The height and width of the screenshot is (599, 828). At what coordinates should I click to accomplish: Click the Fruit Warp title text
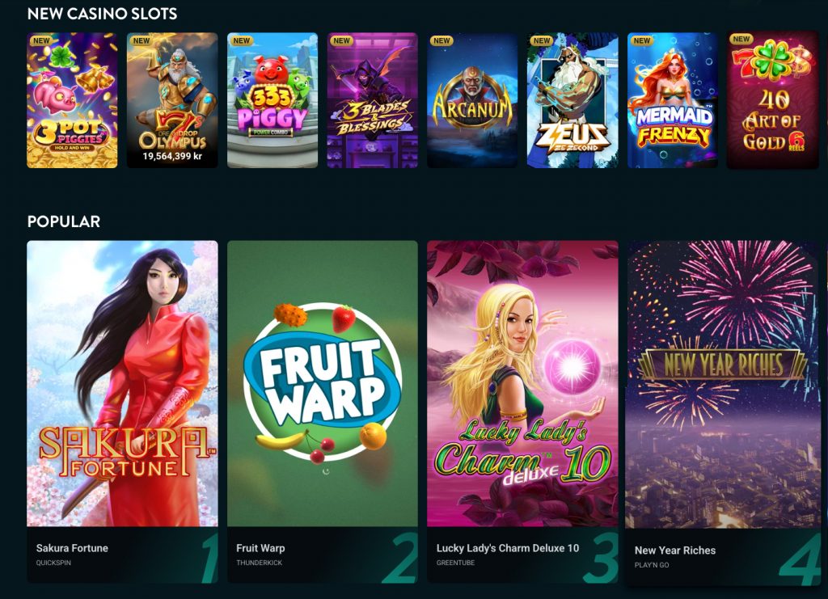click(260, 548)
